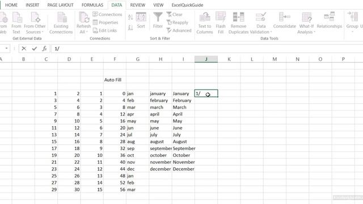Click the Group outline button
The width and height of the screenshot is (363, 204).
pos(352,22)
